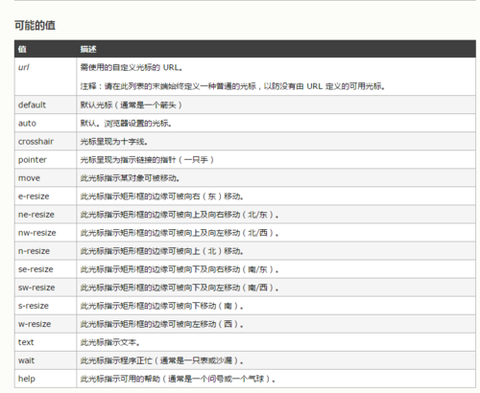Click the 's-resize' value text
The width and height of the screenshot is (480, 393).
(x=34, y=306)
